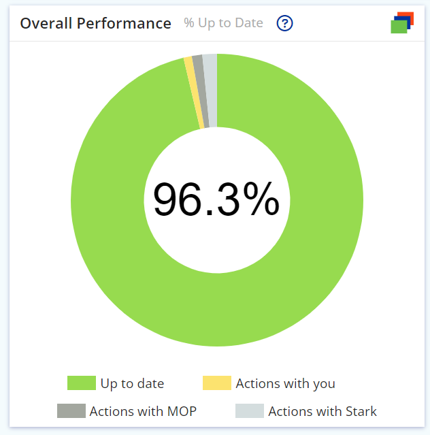Image resolution: width=430 pixels, height=435 pixels.
Task: Toggle the "Up to date" legend label
Action: (x=132, y=384)
